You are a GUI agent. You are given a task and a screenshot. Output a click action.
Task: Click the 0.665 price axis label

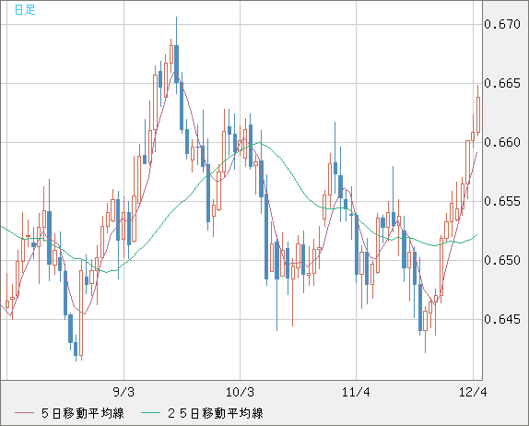502,83
